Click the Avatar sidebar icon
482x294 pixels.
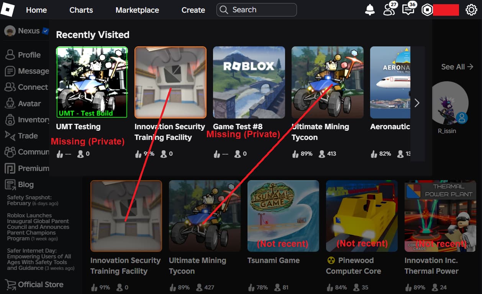click(10, 103)
